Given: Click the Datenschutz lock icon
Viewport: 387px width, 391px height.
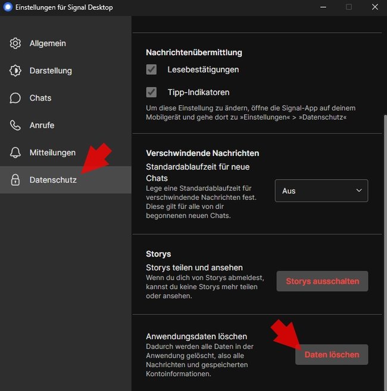Looking at the screenshot, I should coord(15,180).
